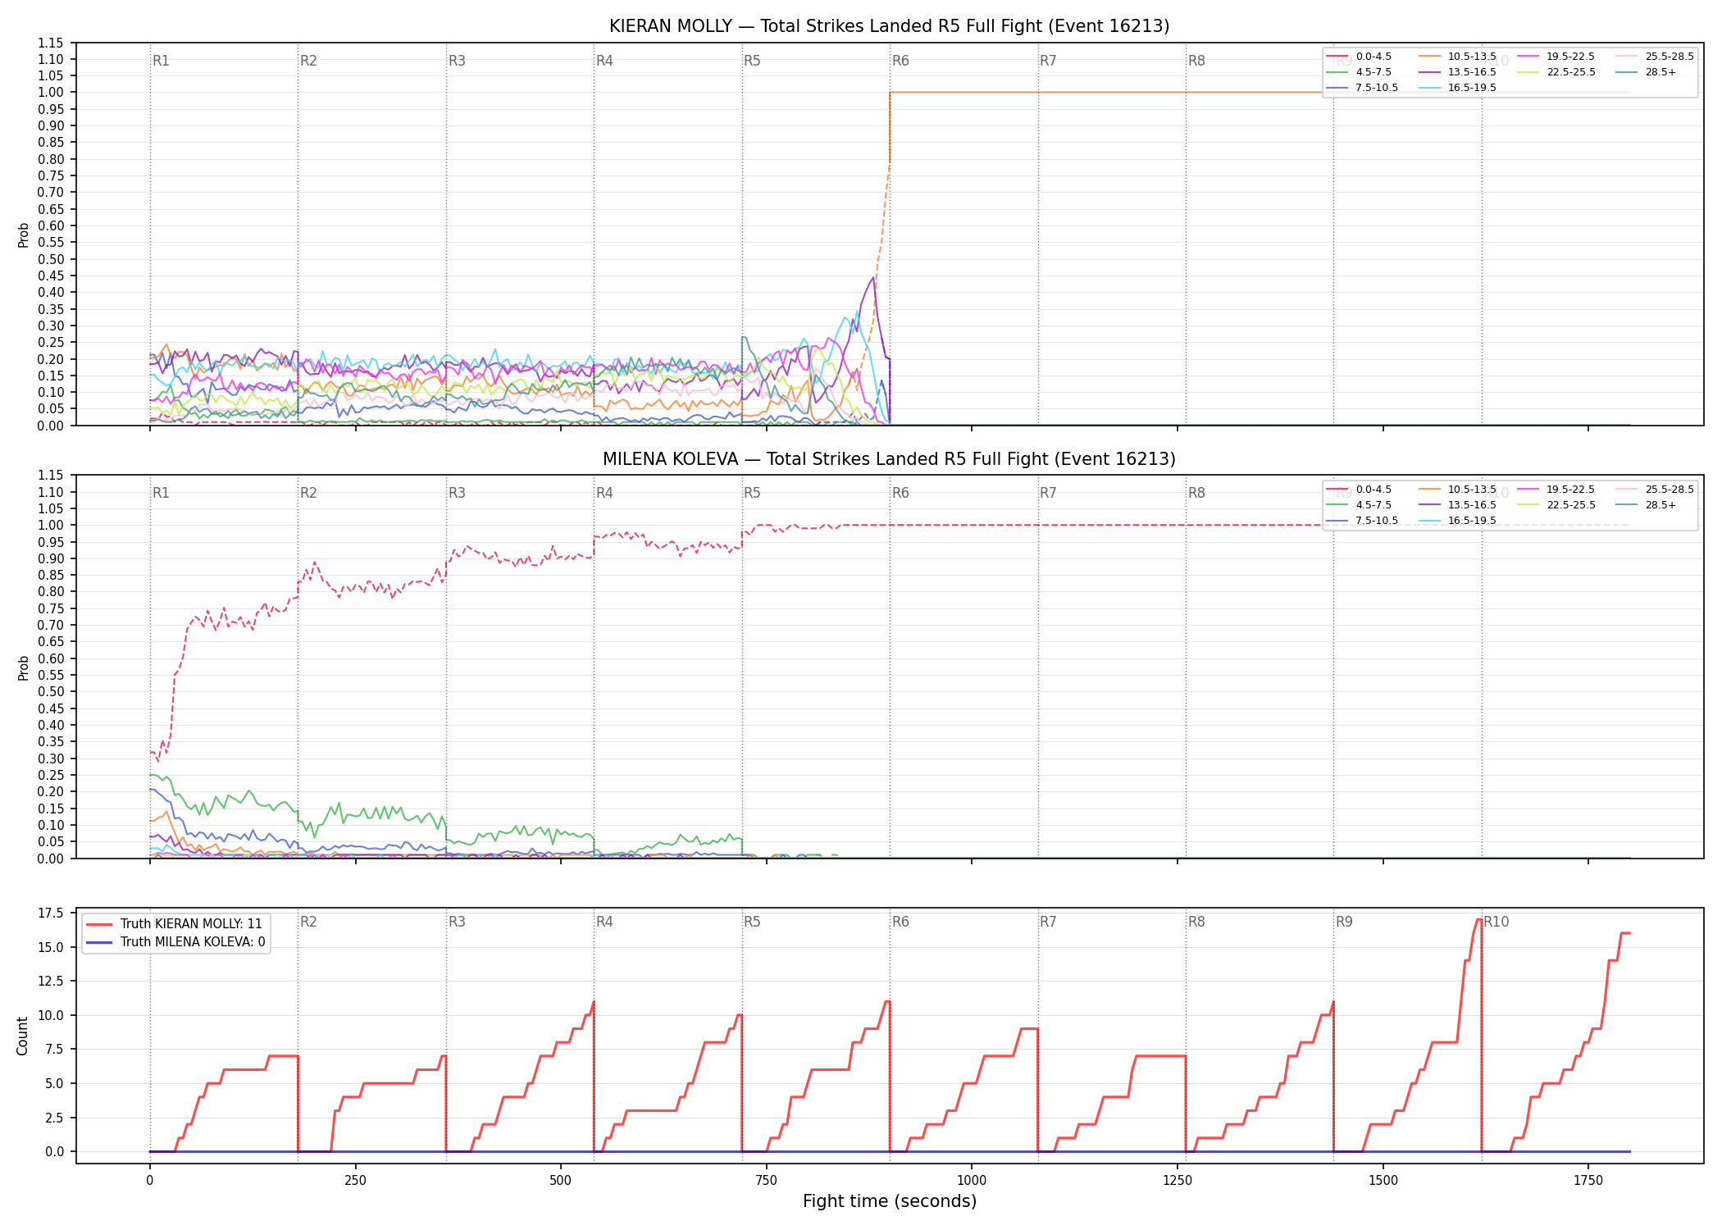This screenshot has height=1230, width=1722.
Task: Click the '250' x-axis tick label
Action: coord(355,1181)
